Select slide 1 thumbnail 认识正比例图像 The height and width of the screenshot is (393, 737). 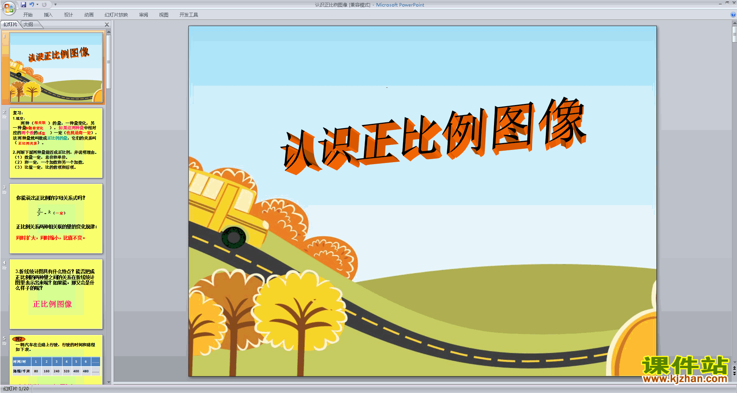[56, 67]
